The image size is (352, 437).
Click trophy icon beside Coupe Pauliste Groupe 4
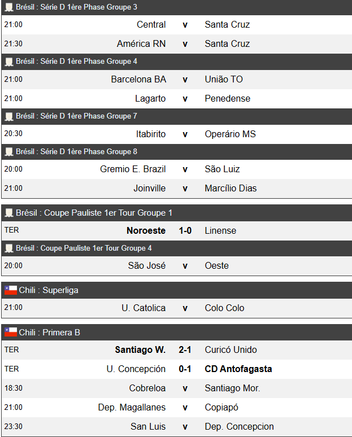point(9,248)
